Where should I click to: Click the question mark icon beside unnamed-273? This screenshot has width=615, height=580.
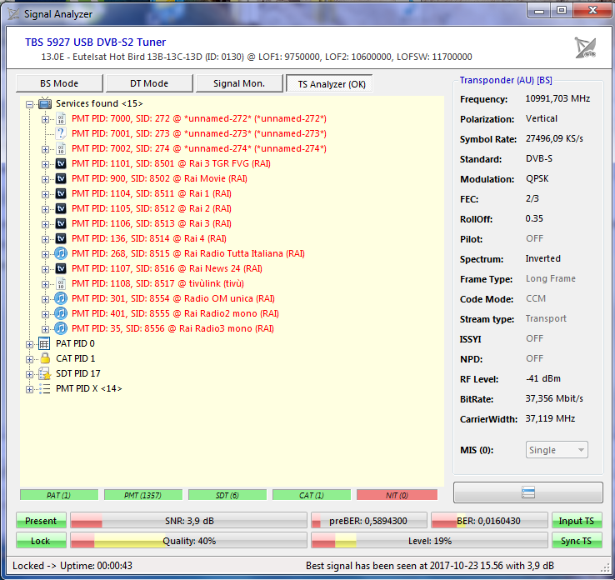[x=61, y=133]
